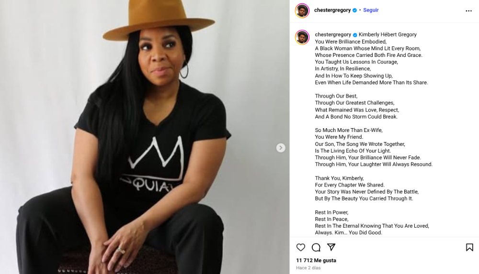Click header profile avatar with story ring
The height and width of the screenshot is (274, 479).
coord(302,11)
